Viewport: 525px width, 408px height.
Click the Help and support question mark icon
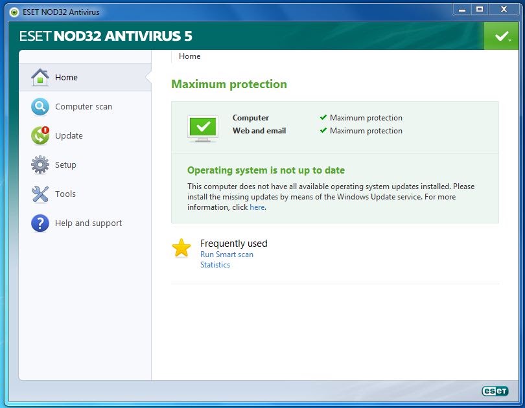tap(40, 223)
